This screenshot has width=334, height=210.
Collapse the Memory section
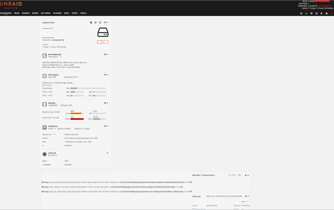pos(107,103)
